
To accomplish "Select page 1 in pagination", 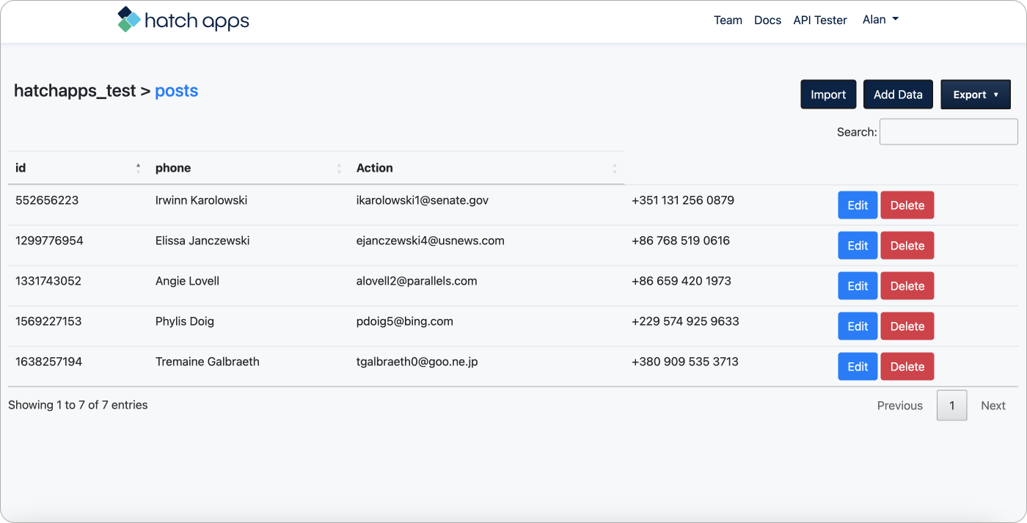I will pos(951,406).
